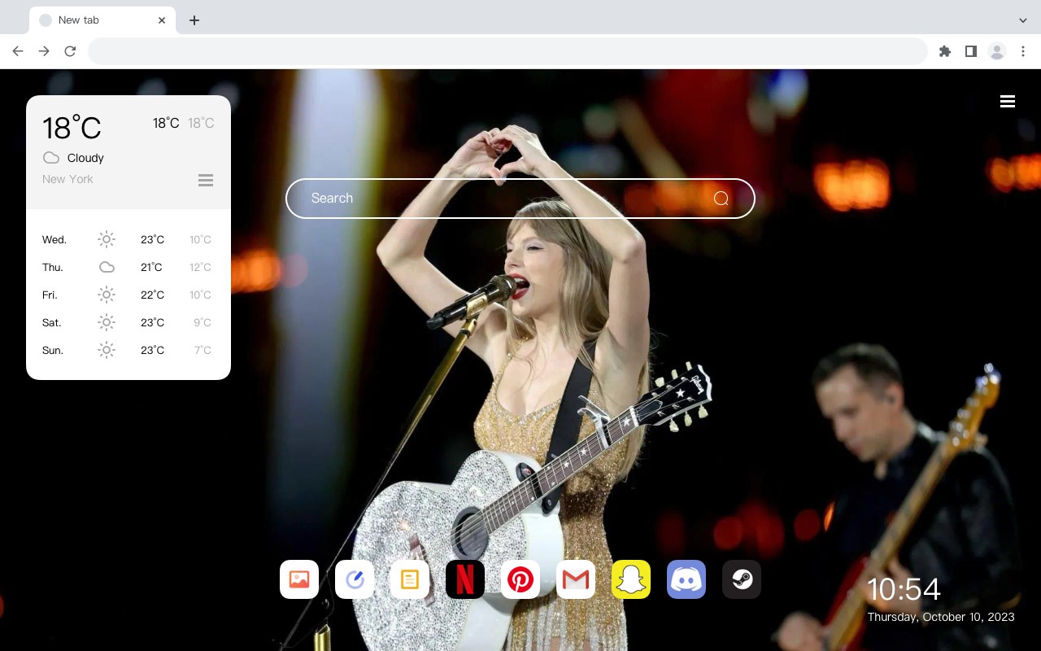Click Sunday's low temperature 7°C

[203, 350]
